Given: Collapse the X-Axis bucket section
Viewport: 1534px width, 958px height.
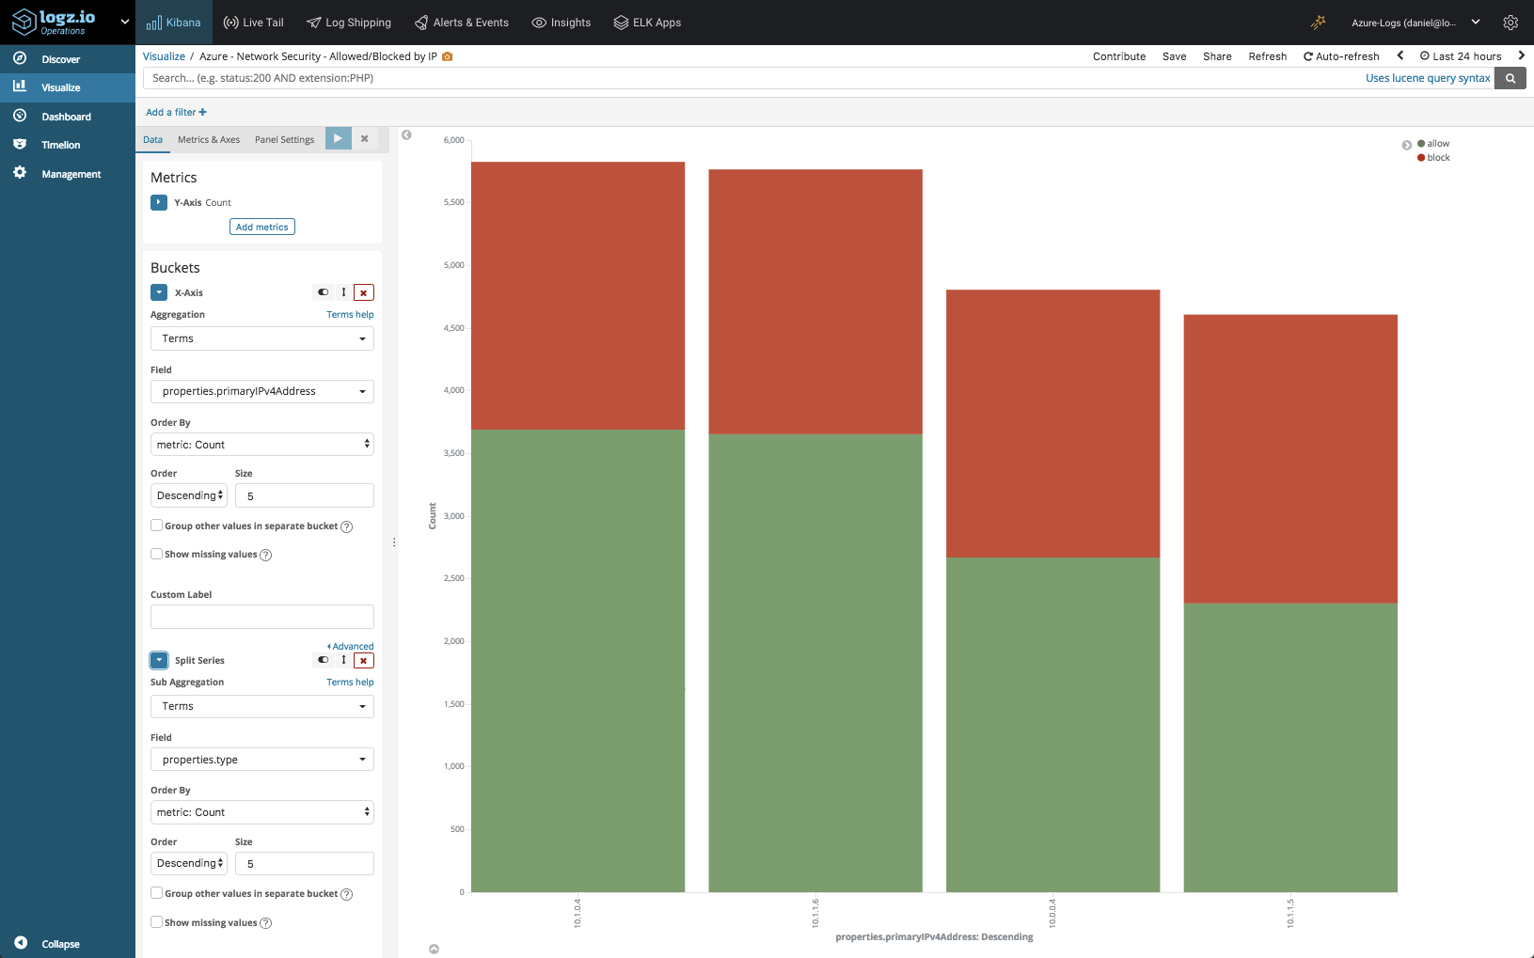Looking at the screenshot, I should (159, 292).
